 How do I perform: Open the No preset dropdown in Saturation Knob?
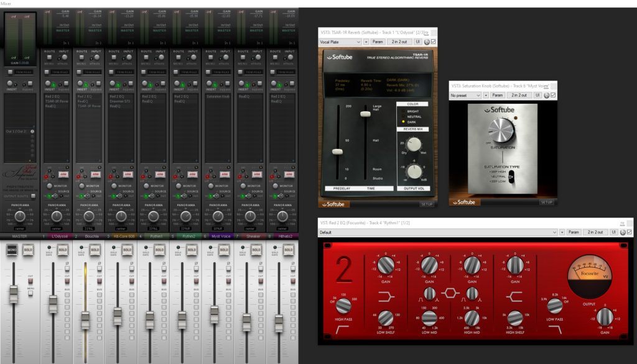(x=465, y=96)
